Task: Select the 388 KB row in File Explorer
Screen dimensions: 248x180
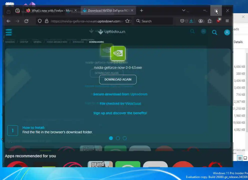Action: click(239, 74)
